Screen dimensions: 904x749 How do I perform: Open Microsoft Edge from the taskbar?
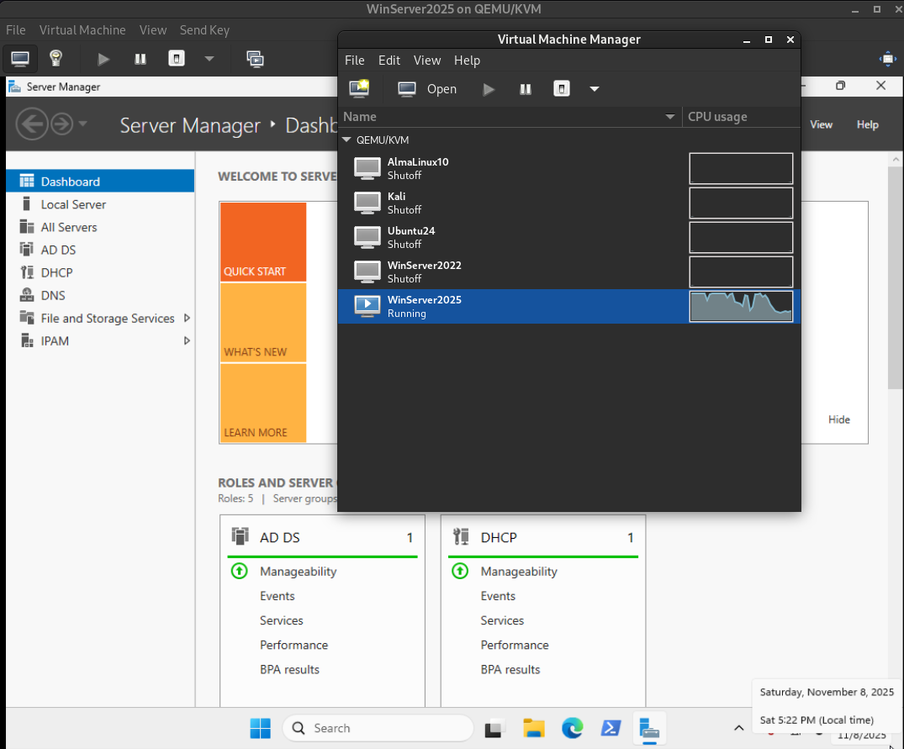coord(573,728)
